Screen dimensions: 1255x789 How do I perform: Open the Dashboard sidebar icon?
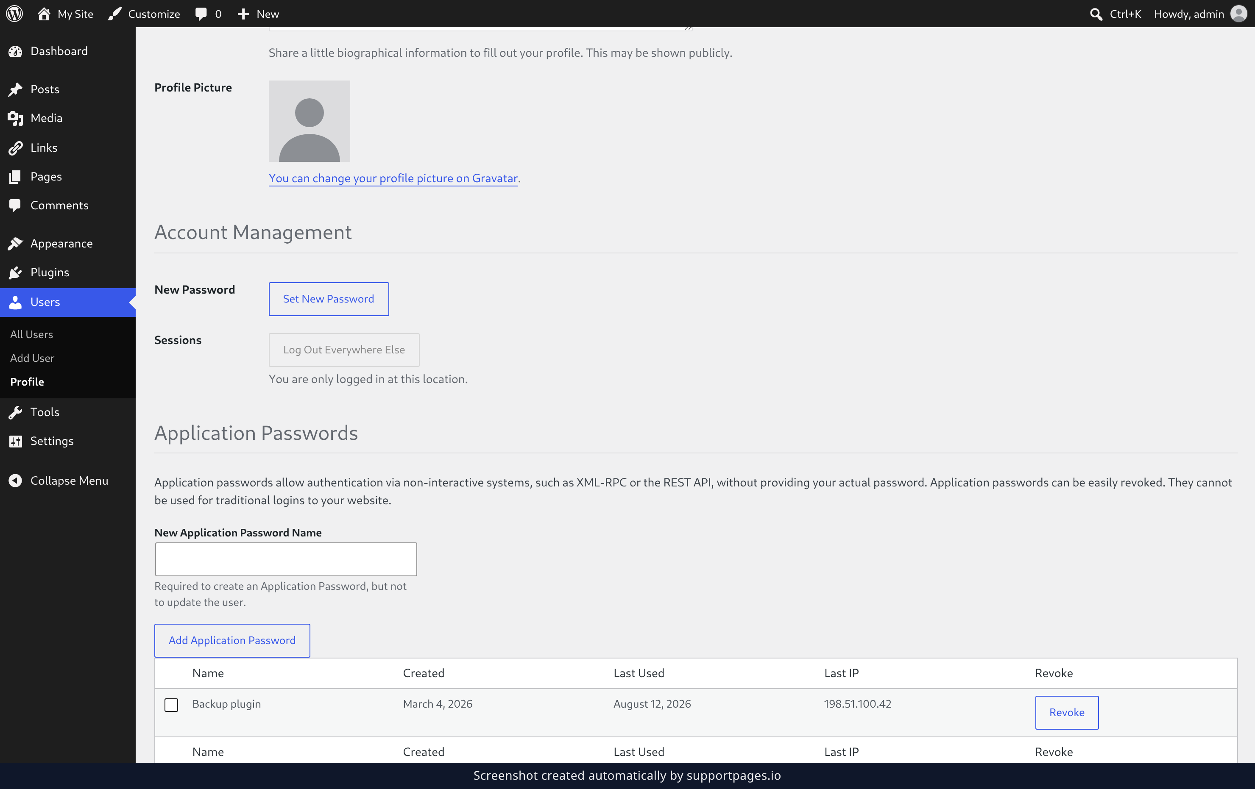15,51
